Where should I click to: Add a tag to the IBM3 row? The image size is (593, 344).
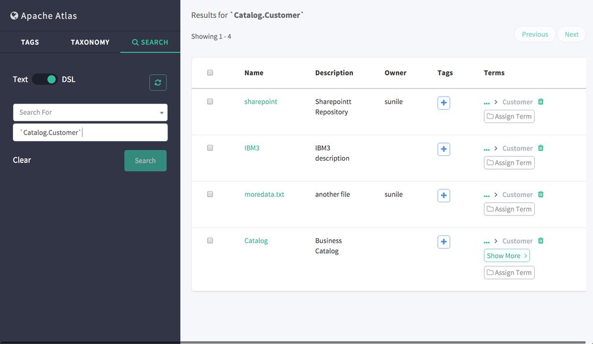[x=443, y=149]
